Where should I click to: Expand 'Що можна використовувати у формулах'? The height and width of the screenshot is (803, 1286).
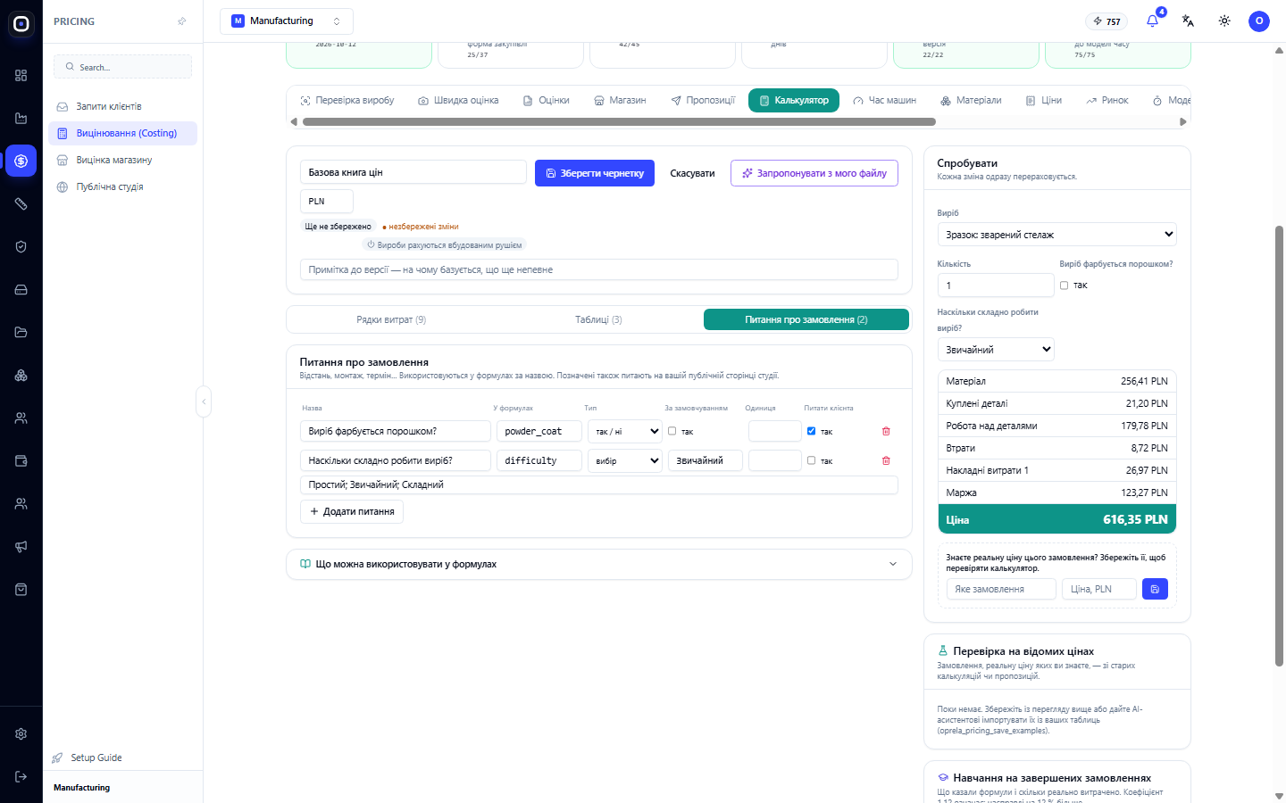[599, 564]
